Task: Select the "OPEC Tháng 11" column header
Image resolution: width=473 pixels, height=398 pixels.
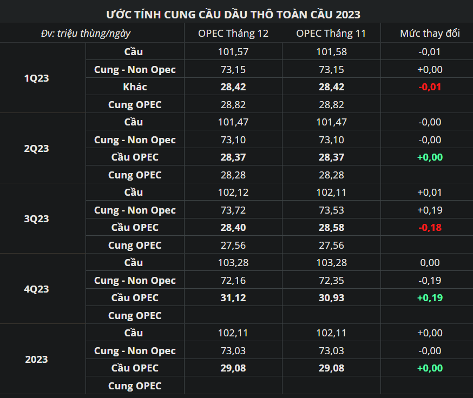Action: point(331,34)
